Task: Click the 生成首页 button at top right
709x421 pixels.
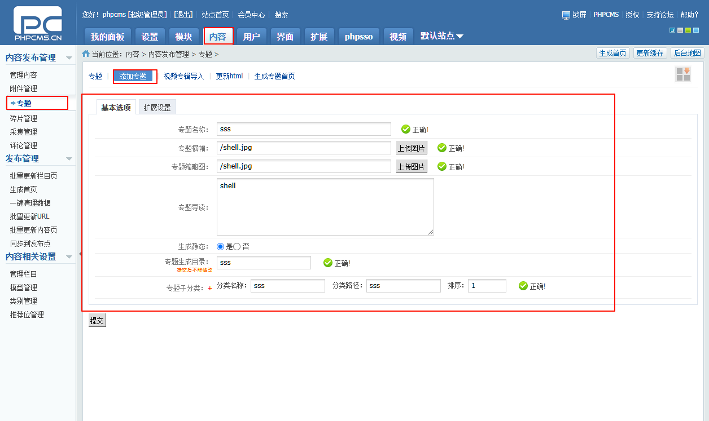Action: (613, 53)
